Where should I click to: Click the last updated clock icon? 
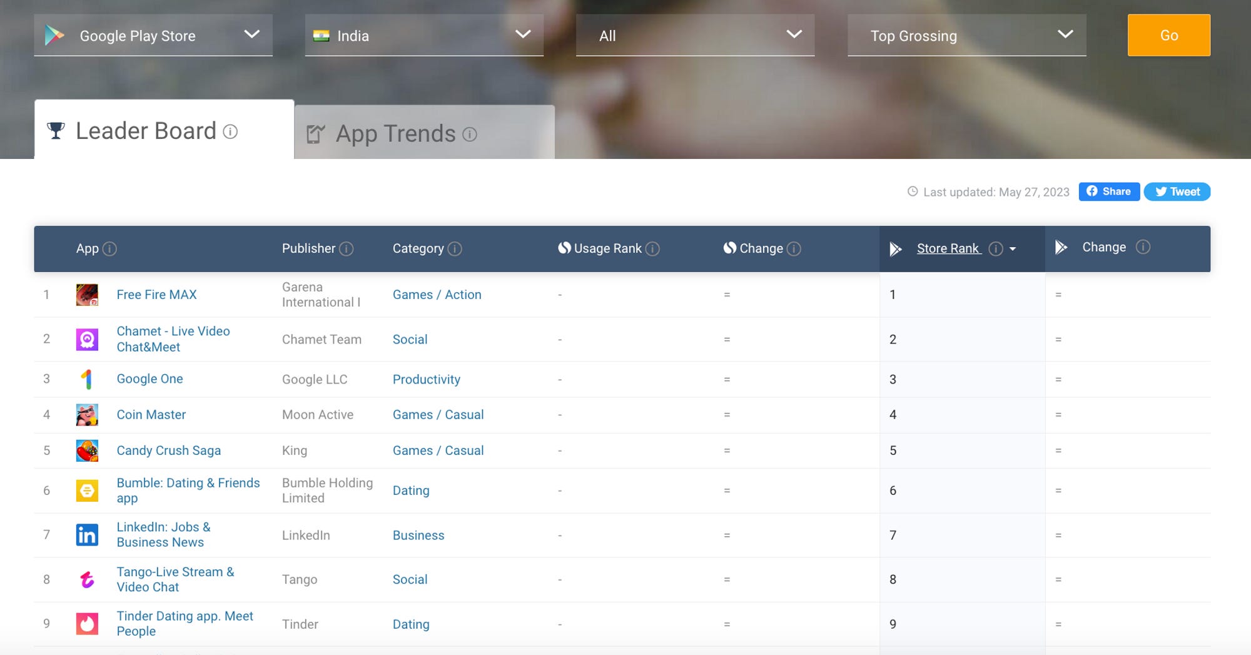913,191
